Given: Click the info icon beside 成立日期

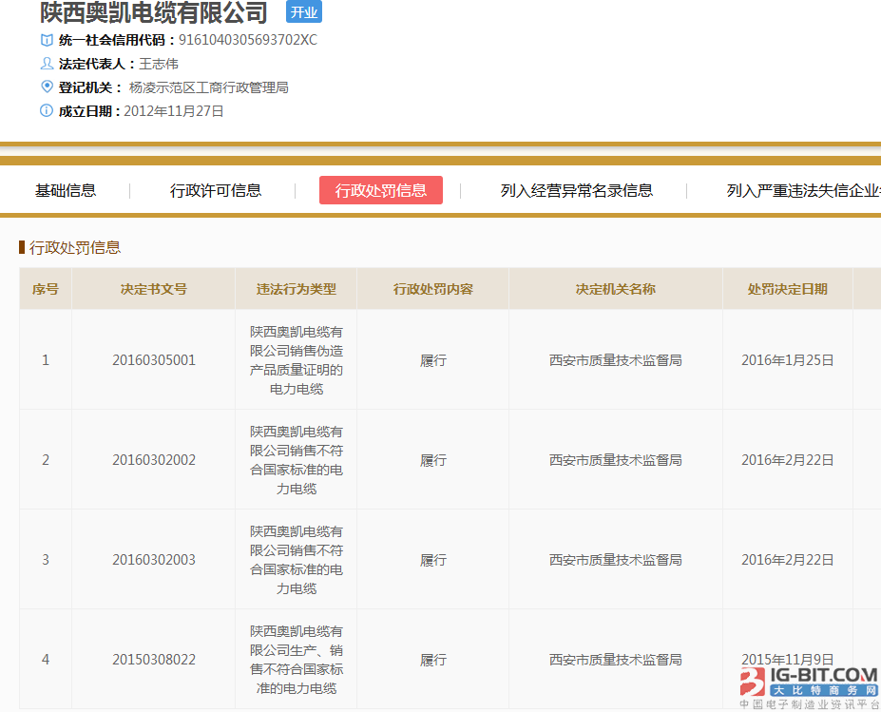Looking at the screenshot, I should pos(45,110).
